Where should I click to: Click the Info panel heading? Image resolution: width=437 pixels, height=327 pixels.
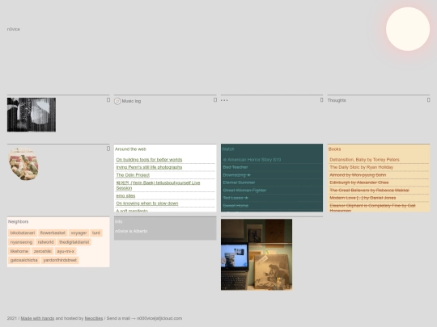point(118,221)
